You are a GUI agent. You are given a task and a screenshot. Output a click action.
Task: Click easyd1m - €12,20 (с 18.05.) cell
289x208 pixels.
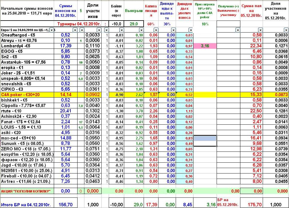[x=27, y=154]
